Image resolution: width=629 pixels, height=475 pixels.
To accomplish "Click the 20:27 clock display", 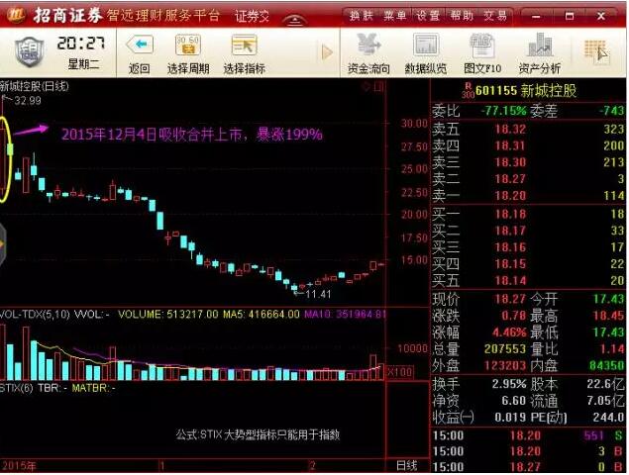I will (x=80, y=43).
